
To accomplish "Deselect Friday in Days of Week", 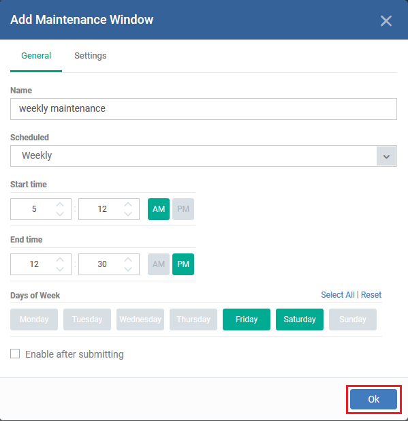I will point(247,319).
